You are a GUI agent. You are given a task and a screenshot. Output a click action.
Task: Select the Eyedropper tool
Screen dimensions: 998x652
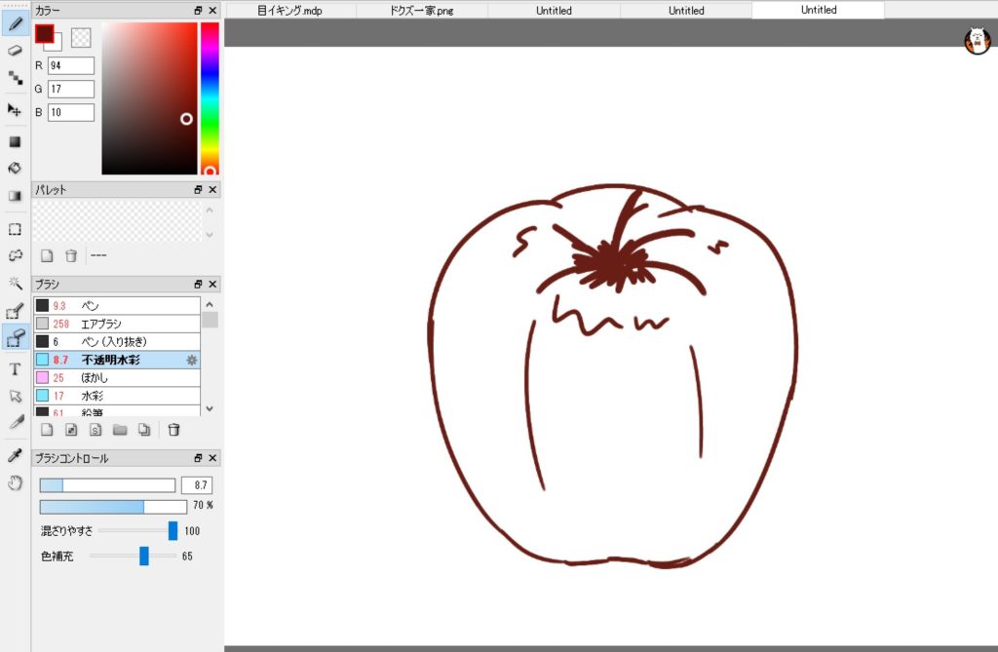tap(15, 455)
